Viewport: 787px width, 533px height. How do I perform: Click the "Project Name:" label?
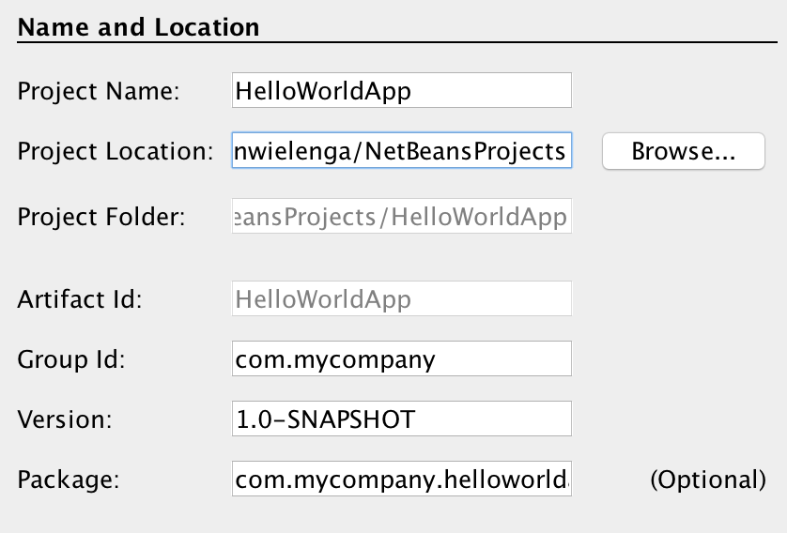coord(99,91)
